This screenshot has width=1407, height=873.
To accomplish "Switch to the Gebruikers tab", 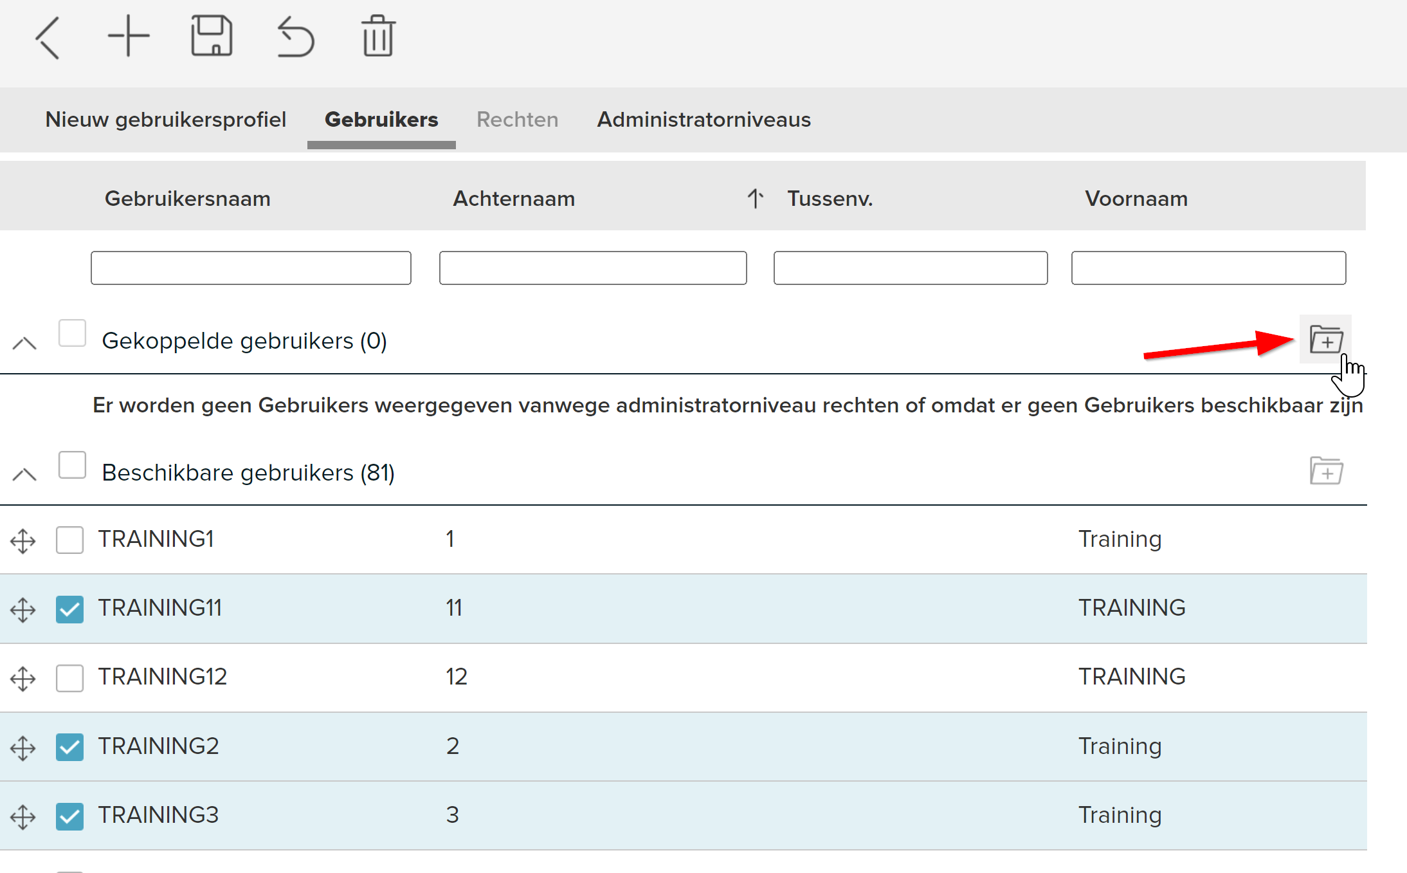I will click(x=381, y=120).
